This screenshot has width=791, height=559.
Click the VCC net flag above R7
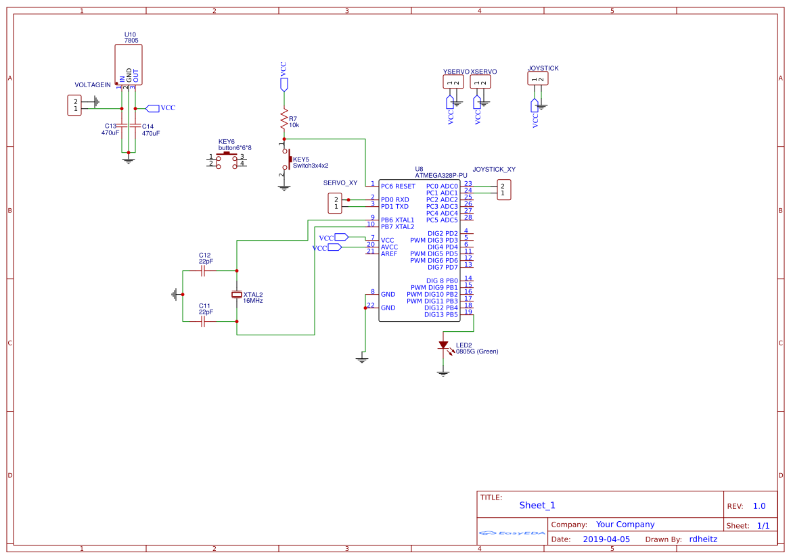pyautogui.click(x=285, y=82)
